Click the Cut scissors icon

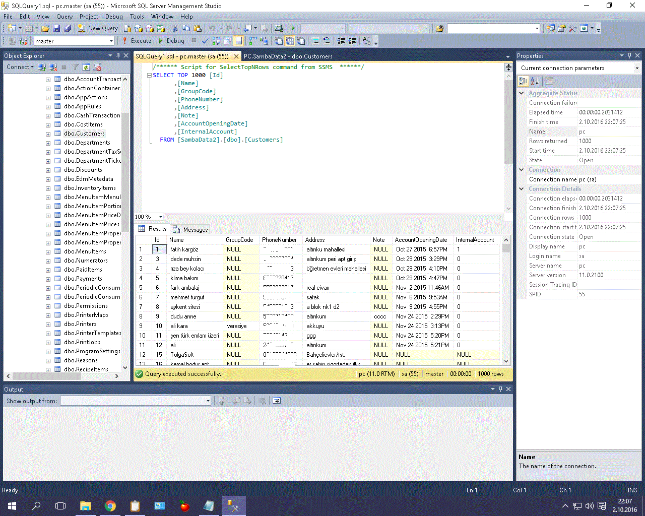coord(175,28)
